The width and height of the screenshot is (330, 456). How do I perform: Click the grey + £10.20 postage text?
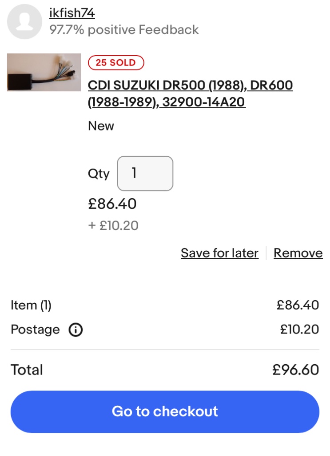(113, 226)
